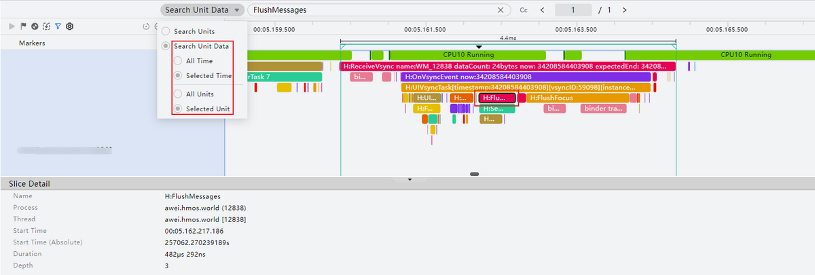The height and width of the screenshot is (275, 815).
Task: Select the Selected Unit radio option
Action: point(178,109)
